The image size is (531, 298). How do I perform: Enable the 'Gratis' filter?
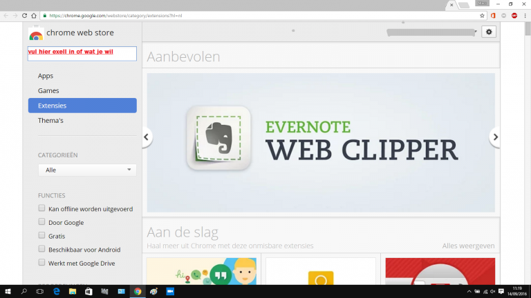coord(41,235)
